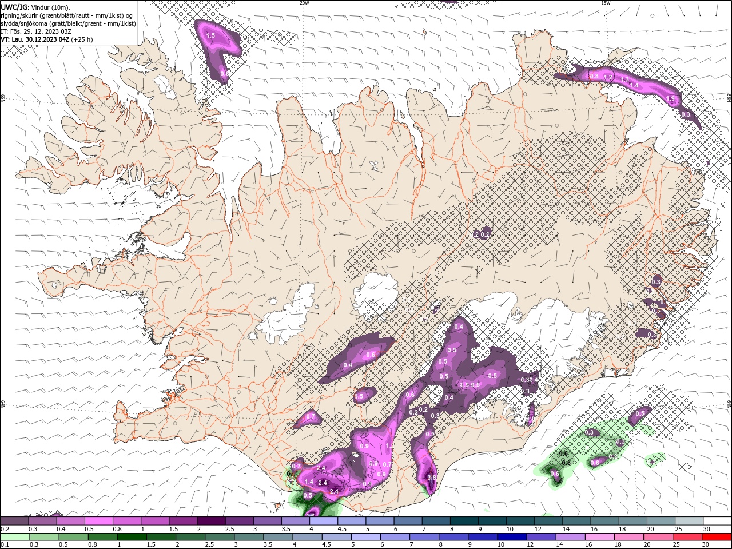The width and height of the screenshot is (732, 549).
Task: Click the 20W longitude label
Action: (304, 3)
